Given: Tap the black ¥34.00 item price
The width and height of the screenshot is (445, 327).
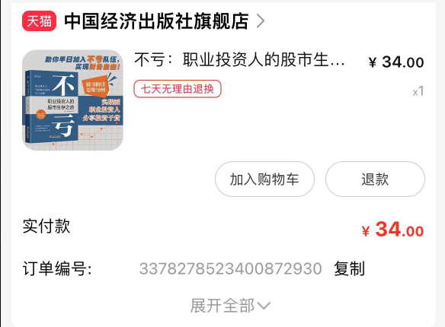Looking at the screenshot, I should tap(396, 62).
